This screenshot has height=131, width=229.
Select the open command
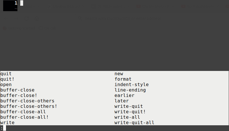6,85
